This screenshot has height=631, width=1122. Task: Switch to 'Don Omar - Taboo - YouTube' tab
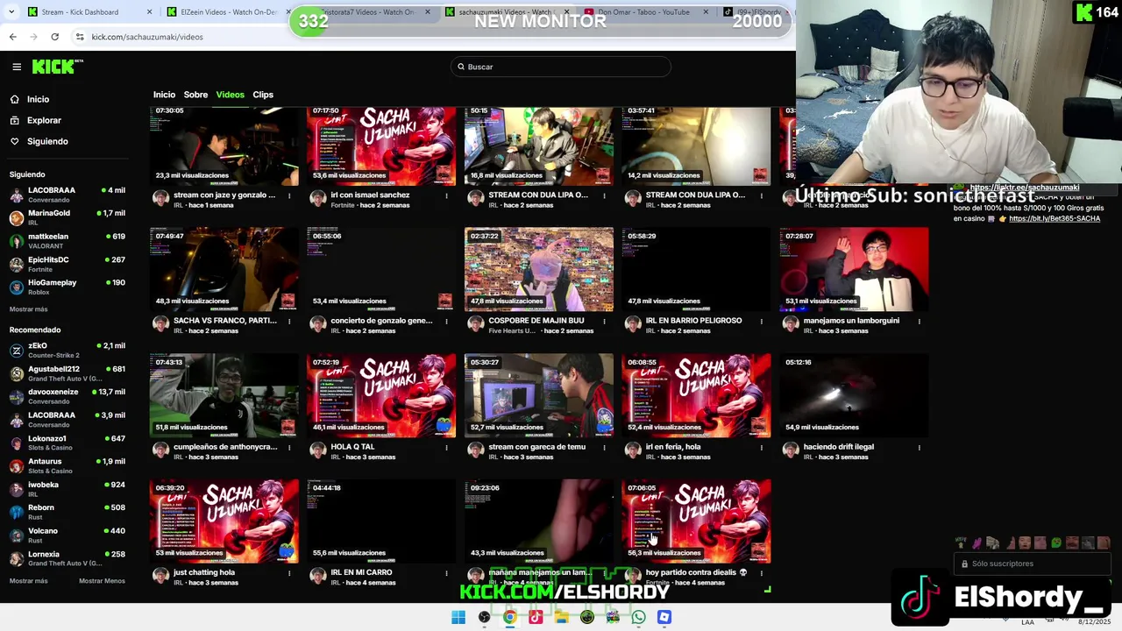pyautogui.click(x=649, y=12)
